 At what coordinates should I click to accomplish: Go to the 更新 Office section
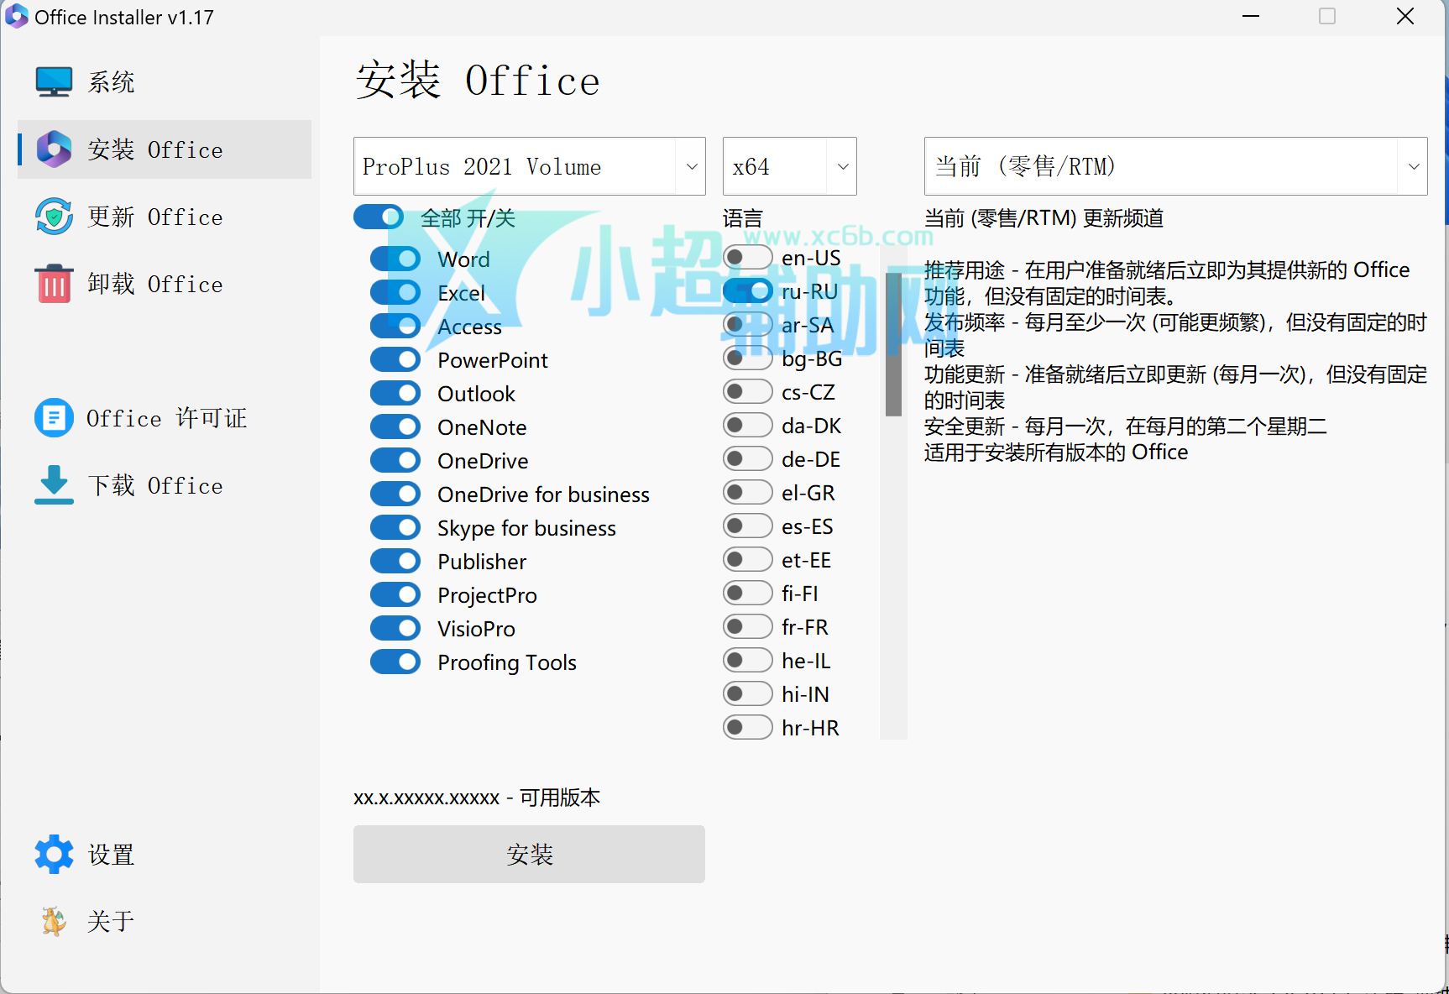[165, 217]
